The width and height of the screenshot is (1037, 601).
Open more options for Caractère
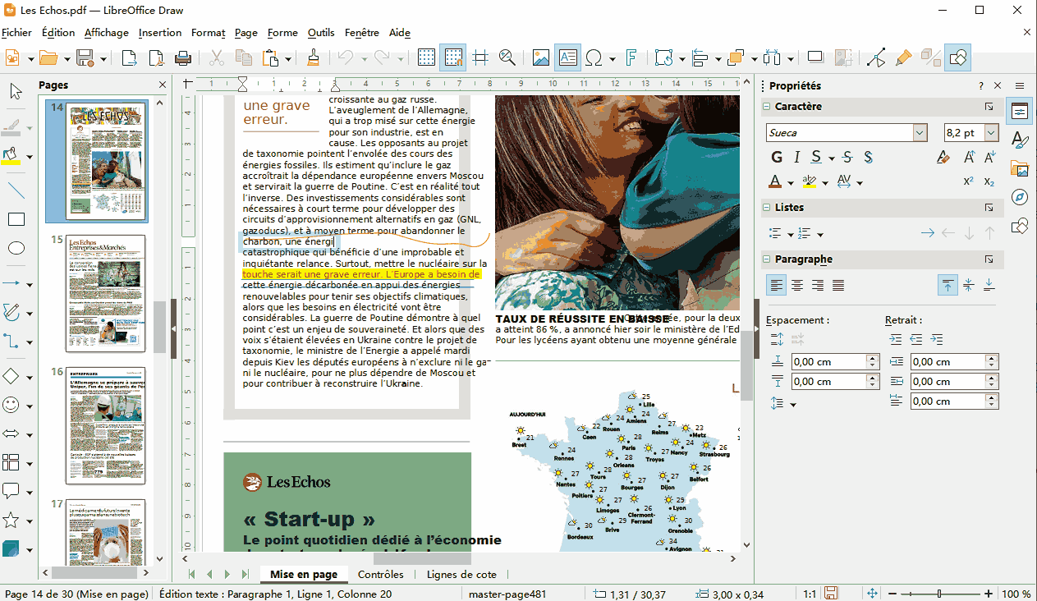(989, 107)
